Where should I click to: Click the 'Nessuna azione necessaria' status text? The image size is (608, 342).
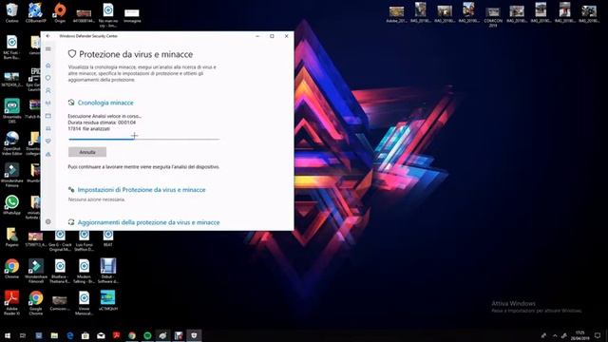click(x=97, y=199)
